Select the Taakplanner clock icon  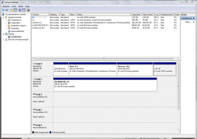pos(9,20)
